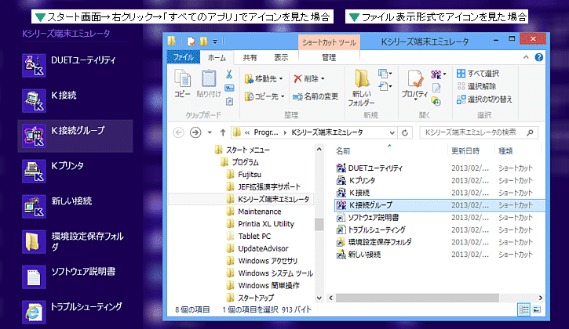Click すべて選択 button
Screen dimensions: 569x329
pyautogui.click(x=487, y=73)
